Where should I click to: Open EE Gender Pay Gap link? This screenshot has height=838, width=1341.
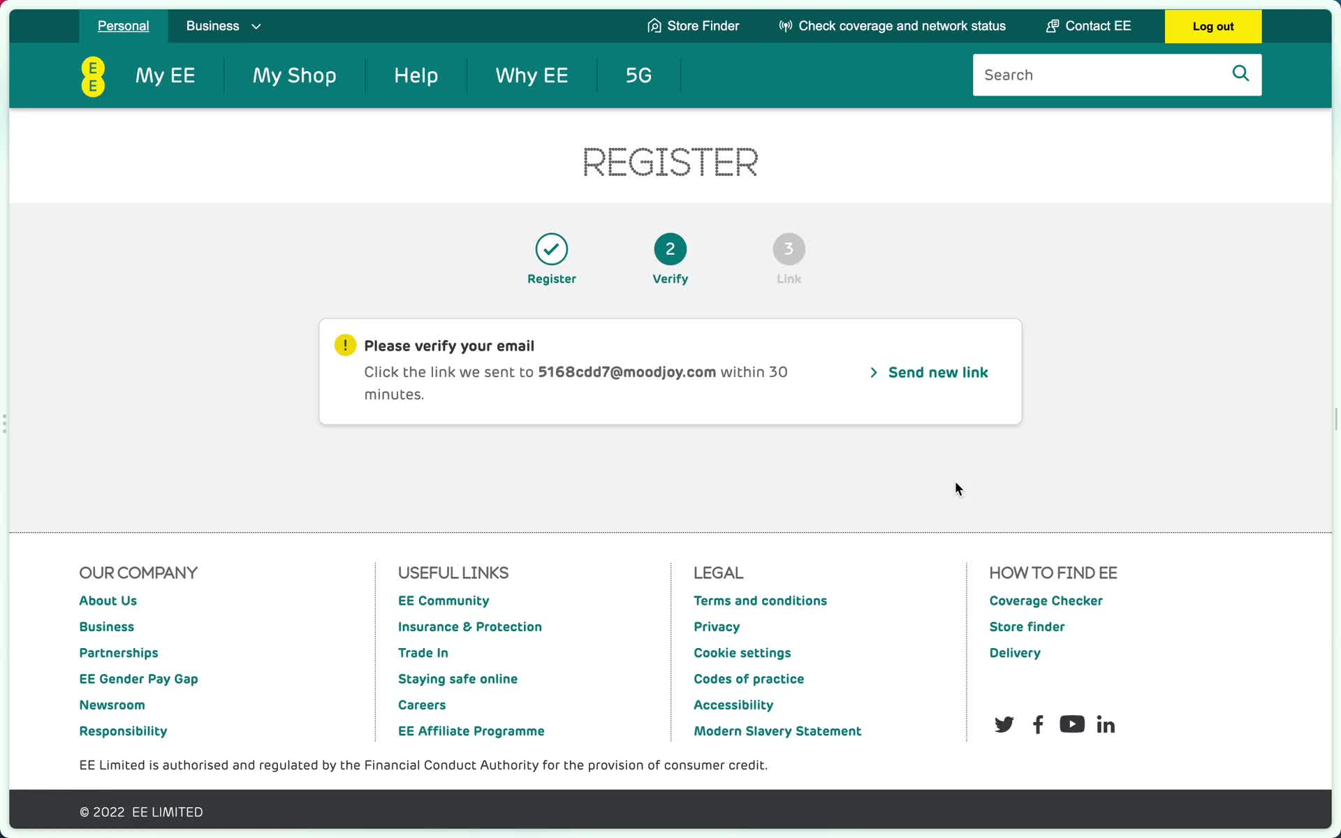138,679
